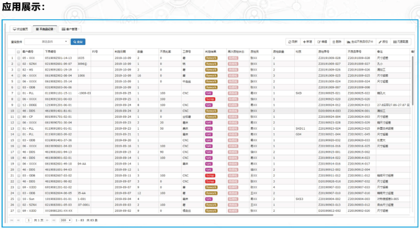Click the UAI badge in row 25
420x229 pixels.
tap(209, 199)
